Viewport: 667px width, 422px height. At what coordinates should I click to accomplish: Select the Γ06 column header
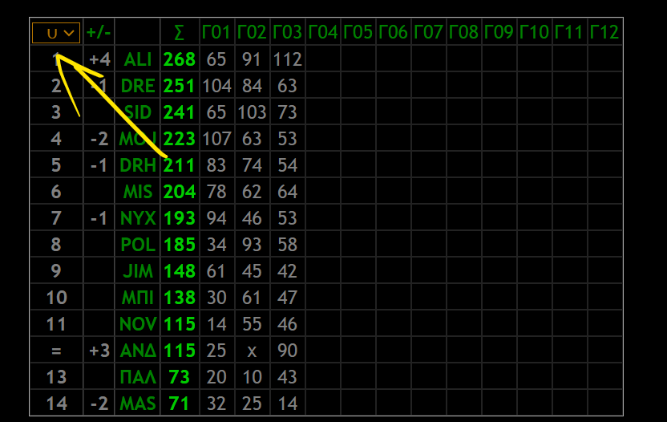[x=393, y=33]
